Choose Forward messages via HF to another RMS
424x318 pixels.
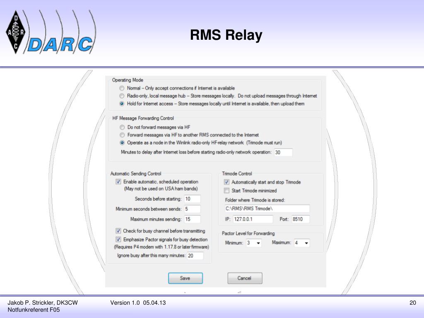click(x=122, y=135)
